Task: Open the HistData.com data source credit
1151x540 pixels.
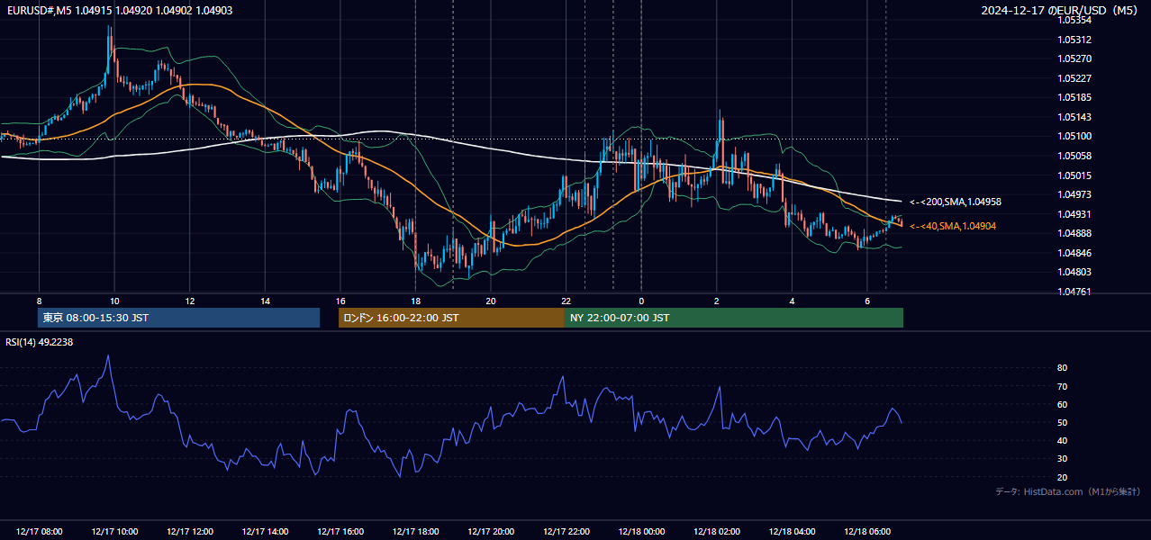Action: click(1067, 491)
